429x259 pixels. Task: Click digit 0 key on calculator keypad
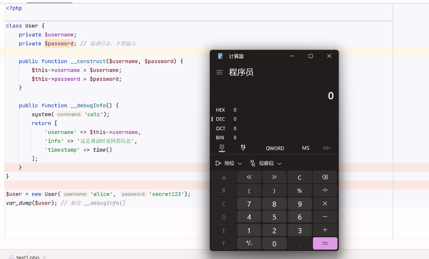point(274,243)
